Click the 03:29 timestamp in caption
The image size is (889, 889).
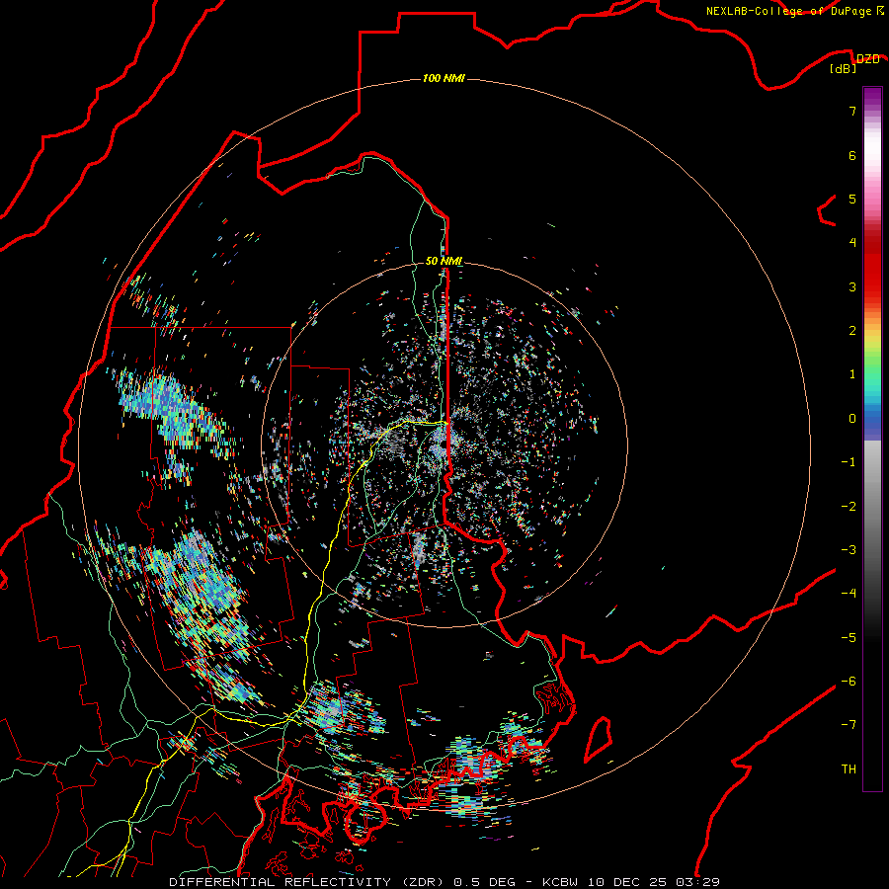point(697,882)
